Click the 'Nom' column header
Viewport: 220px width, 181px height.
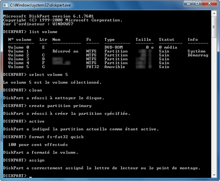click(56, 40)
